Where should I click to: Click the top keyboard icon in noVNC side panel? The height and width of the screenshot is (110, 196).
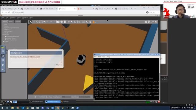[3, 51]
